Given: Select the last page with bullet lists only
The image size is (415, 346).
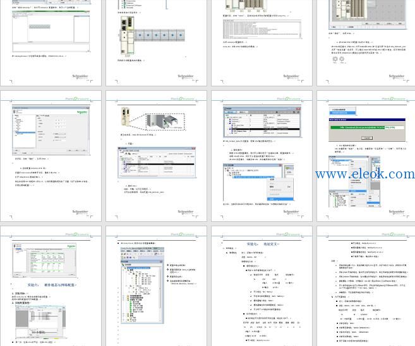Looking at the screenshot, I should 366,286.
